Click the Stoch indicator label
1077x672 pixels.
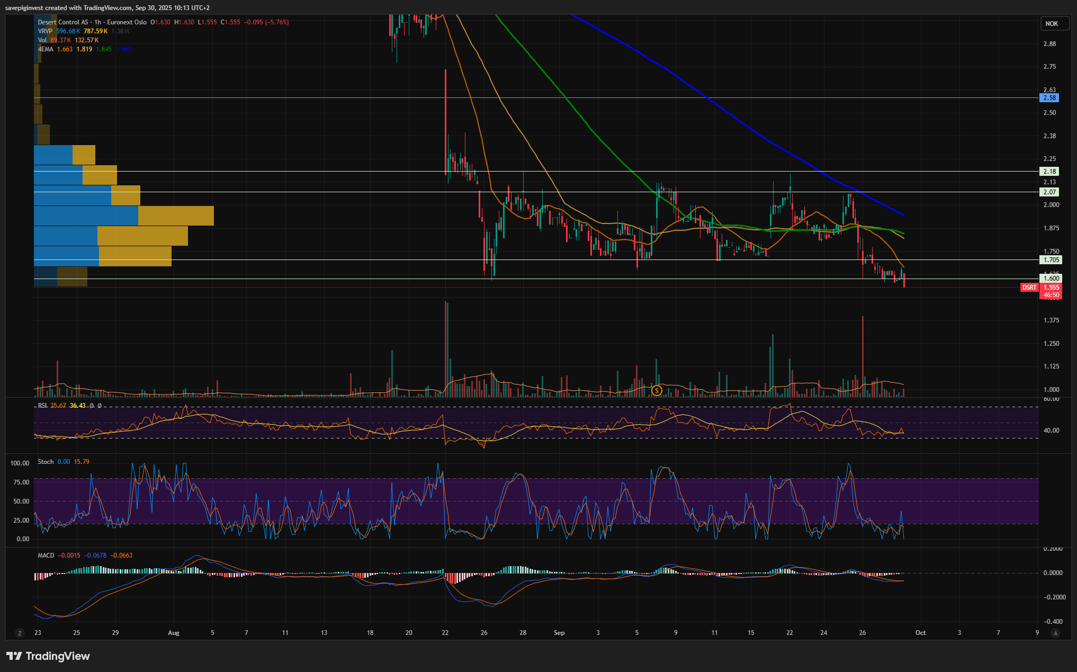pyautogui.click(x=46, y=462)
